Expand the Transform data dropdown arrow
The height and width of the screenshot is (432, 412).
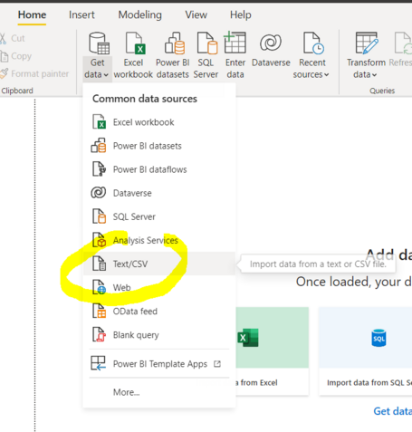(x=374, y=75)
